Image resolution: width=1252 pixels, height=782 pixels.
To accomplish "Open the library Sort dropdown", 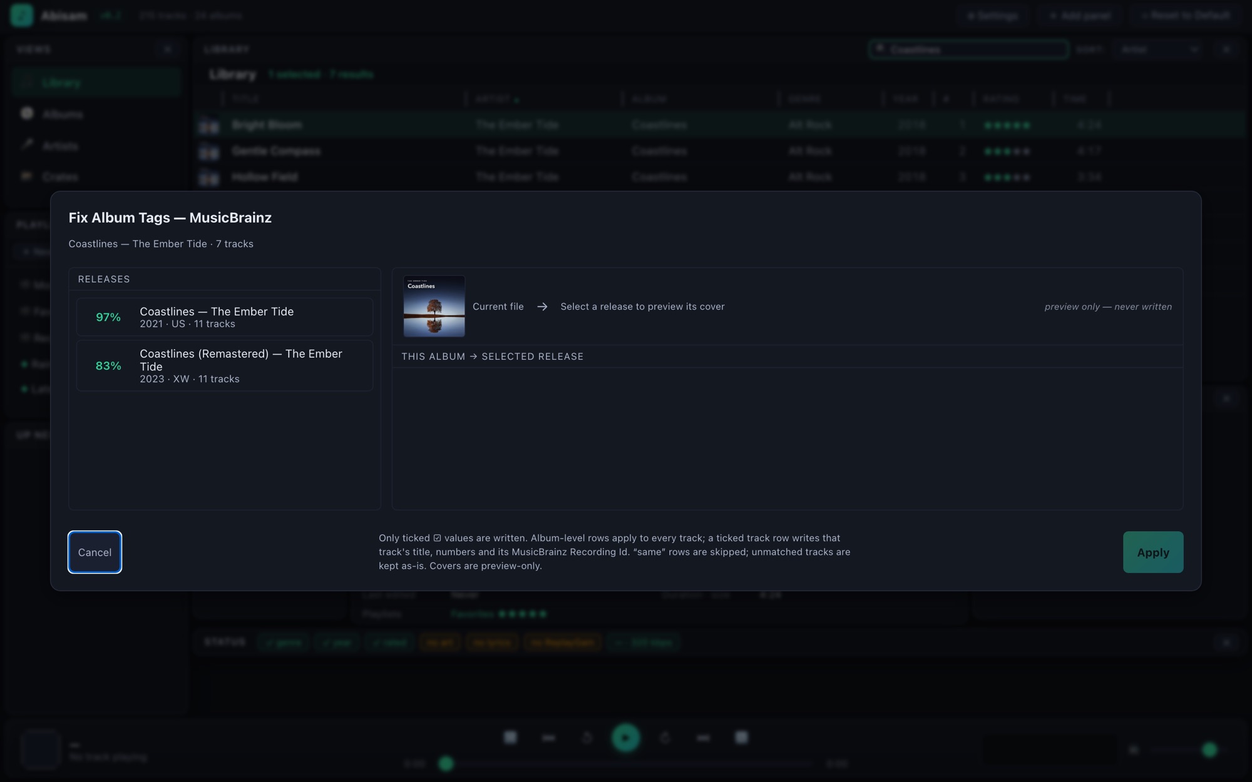I will coord(1159,49).
